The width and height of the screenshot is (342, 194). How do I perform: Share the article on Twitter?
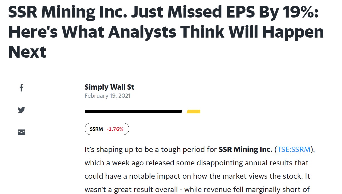(x=21, y=110)
